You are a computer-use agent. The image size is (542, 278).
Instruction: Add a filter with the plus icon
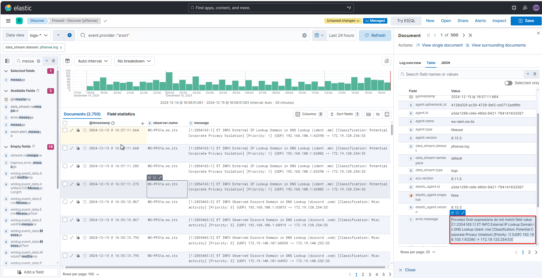point(70,36)
